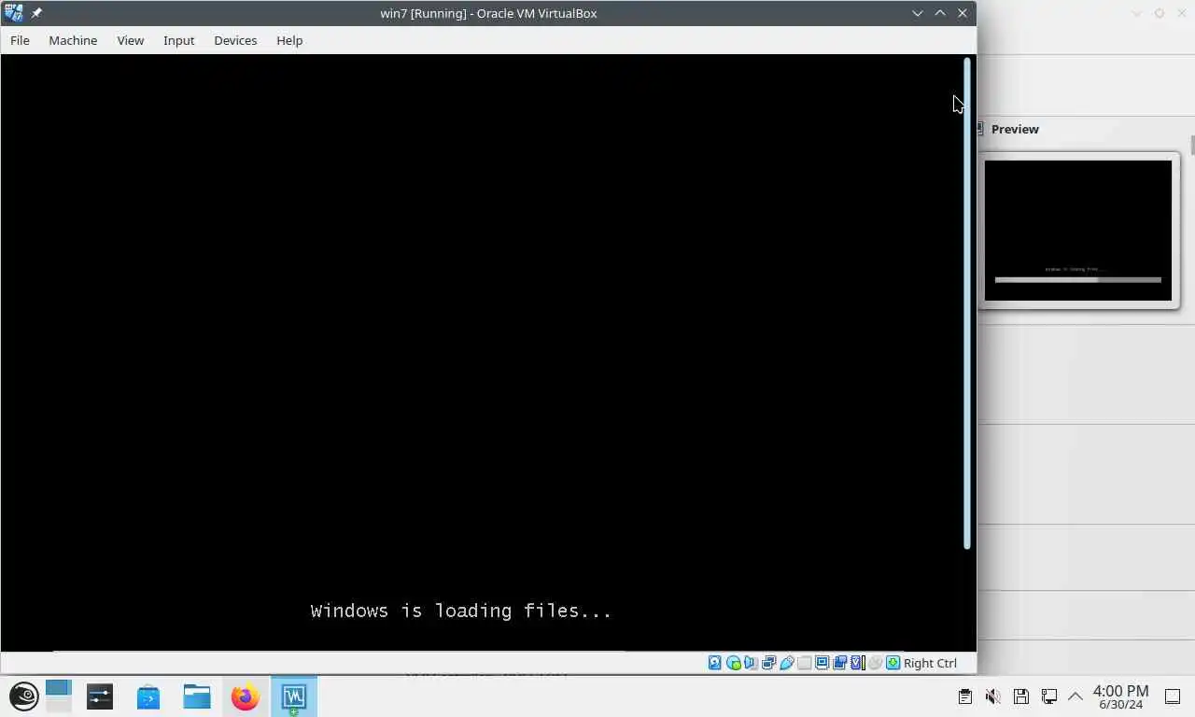Click the Right Ctrl host key label
The width and height of the screenshot is (1195, 717).
click(930, 663)
